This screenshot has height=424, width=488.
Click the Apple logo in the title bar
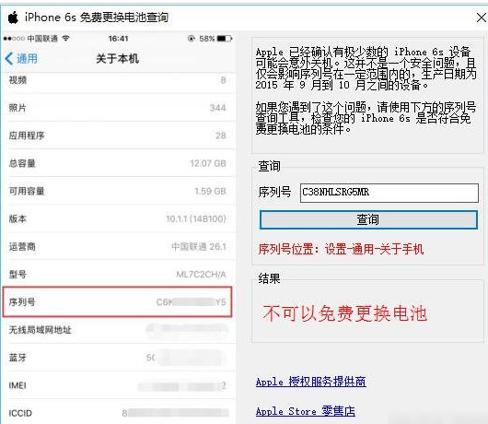(x=13, y=18)
